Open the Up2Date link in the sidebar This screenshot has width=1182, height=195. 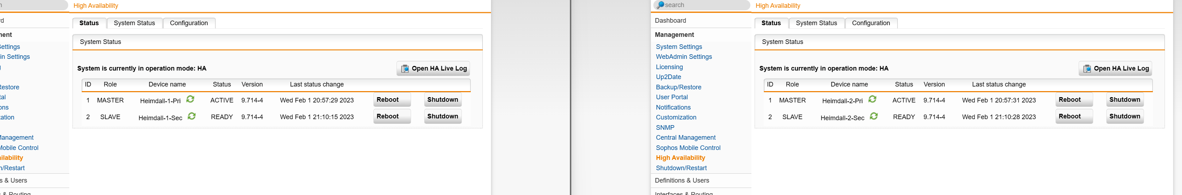click(x=668, y=77)
